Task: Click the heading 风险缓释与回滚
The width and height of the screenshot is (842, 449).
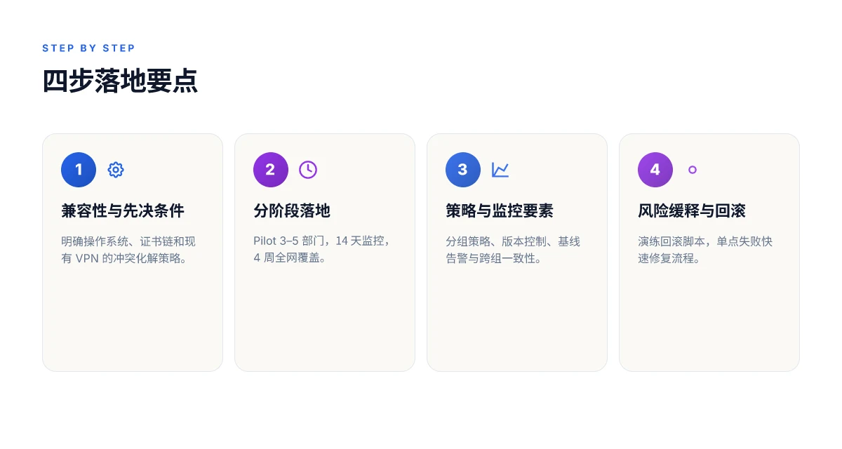Action: [x=692, y=210]
